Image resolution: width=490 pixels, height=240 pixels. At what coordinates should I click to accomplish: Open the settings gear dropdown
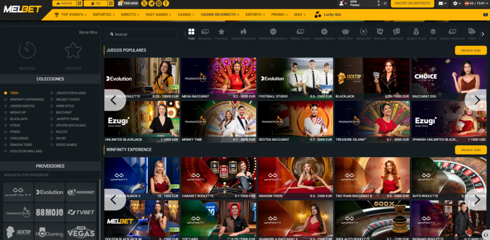(x=457, y=3)
